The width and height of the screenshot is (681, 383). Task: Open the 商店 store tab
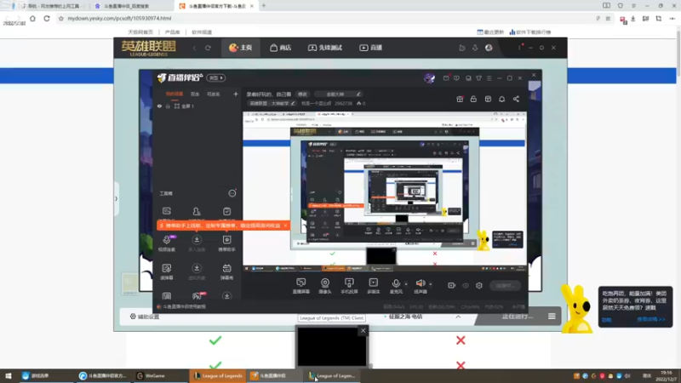point(281,48)
